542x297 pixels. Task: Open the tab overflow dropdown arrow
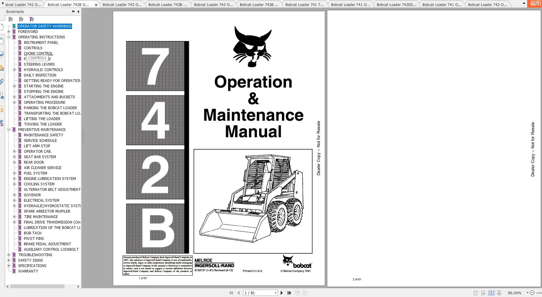[524, 4]
